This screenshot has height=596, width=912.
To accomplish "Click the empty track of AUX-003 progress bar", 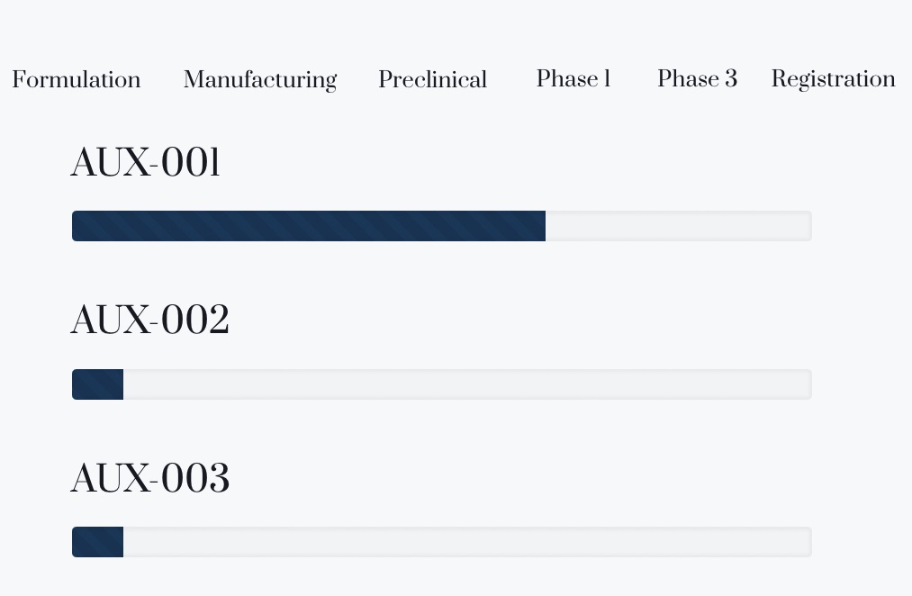I will 466,542.
